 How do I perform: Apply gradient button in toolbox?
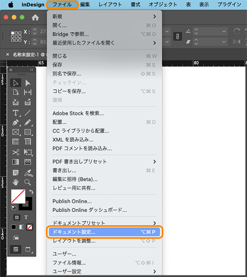22,227
